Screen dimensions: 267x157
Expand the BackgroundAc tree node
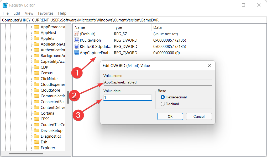(x=32, y=56)
